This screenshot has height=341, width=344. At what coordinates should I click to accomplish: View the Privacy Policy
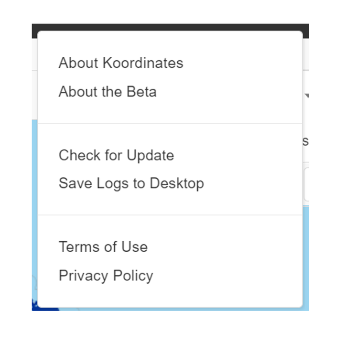[106, 276]
